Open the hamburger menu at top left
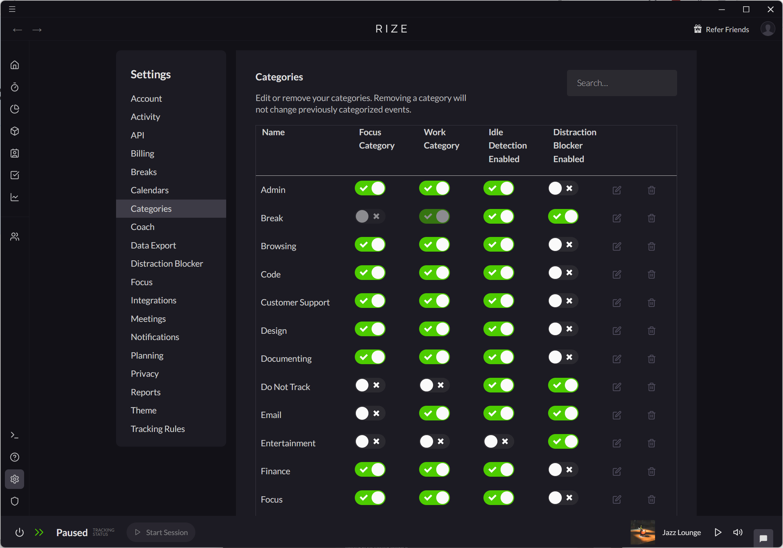This screenshot has width=783, height=548. [12, 9]
